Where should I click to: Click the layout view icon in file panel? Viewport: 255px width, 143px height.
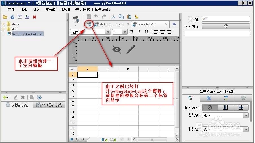pyautogui.click(x=20, y=17)
